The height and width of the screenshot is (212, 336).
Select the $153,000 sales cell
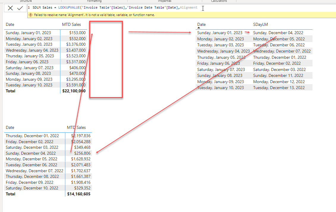pos(77,33)
